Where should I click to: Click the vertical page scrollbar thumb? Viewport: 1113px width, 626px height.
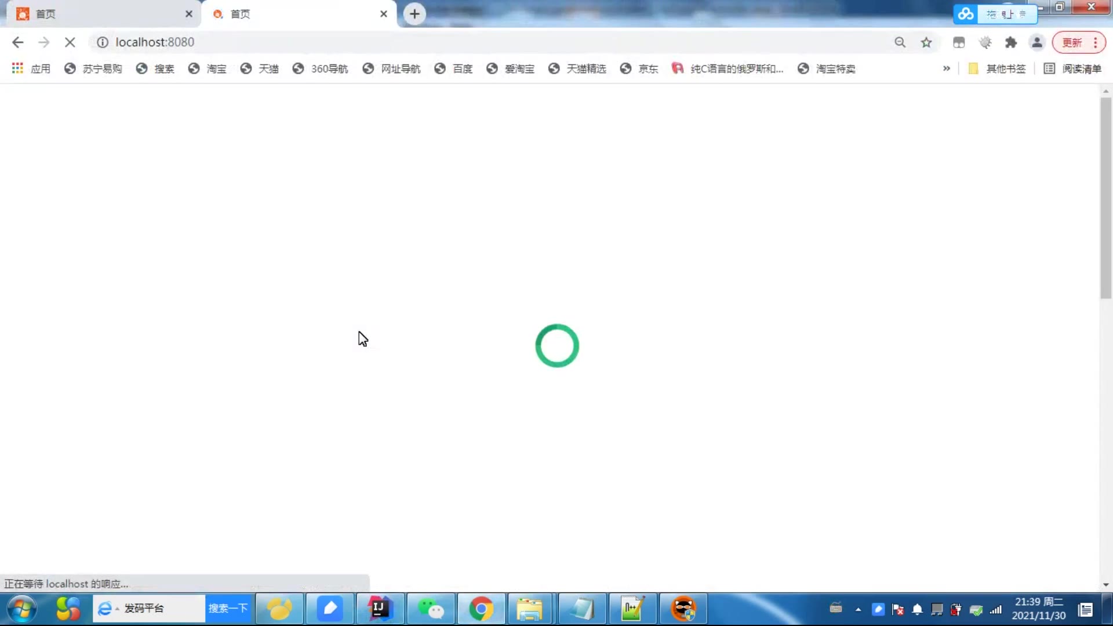click(1105, 197)
